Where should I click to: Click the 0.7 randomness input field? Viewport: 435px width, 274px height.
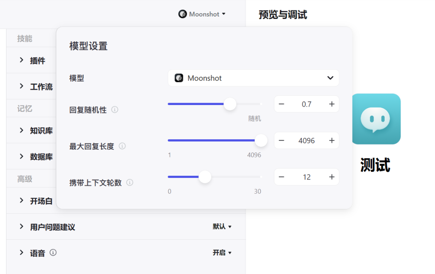pos(307,104)
